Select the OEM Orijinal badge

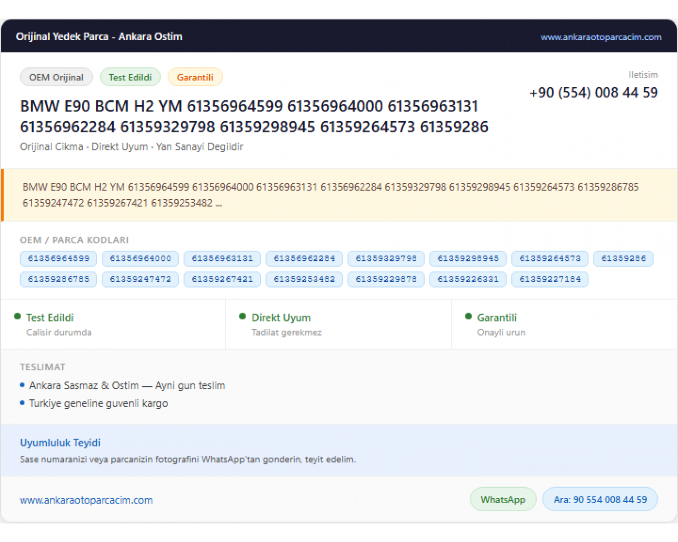pyautogui.click(x=56, y=77)
